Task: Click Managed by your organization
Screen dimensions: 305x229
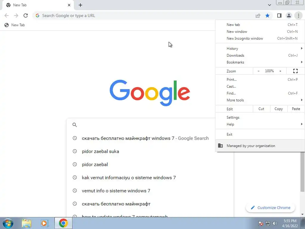Action: point(260,146)
